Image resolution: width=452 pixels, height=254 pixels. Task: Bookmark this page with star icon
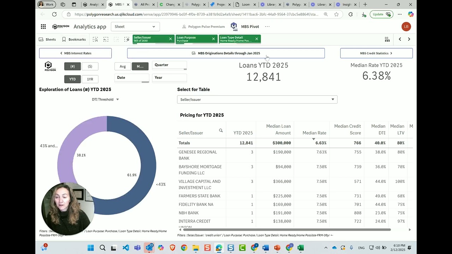click(336, 14)
